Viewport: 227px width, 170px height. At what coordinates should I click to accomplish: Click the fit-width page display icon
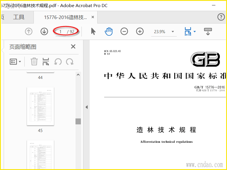[x=188, y=31]
